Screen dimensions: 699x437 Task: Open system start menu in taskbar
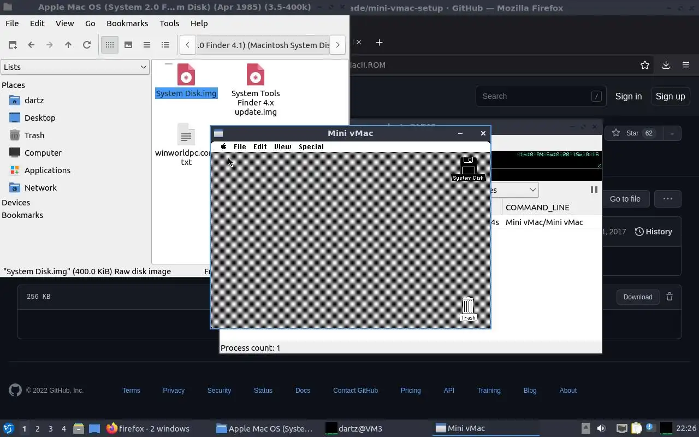(9, 428)
